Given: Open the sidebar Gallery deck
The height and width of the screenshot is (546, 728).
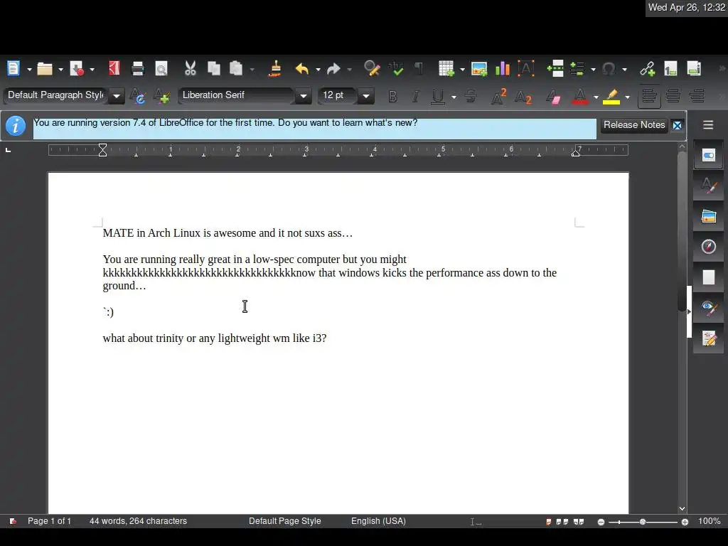Looking at the screenshot, I should 709,216.
